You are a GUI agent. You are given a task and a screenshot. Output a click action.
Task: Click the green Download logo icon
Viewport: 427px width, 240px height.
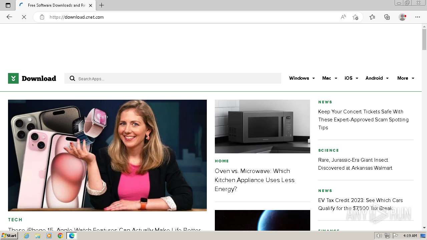click(x=13, y=78)
